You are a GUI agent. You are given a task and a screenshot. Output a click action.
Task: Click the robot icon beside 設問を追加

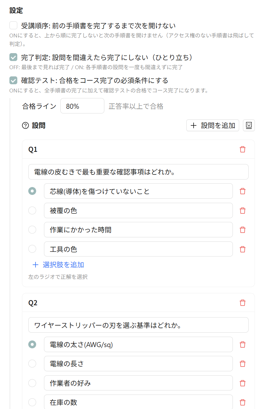(249, 125)
